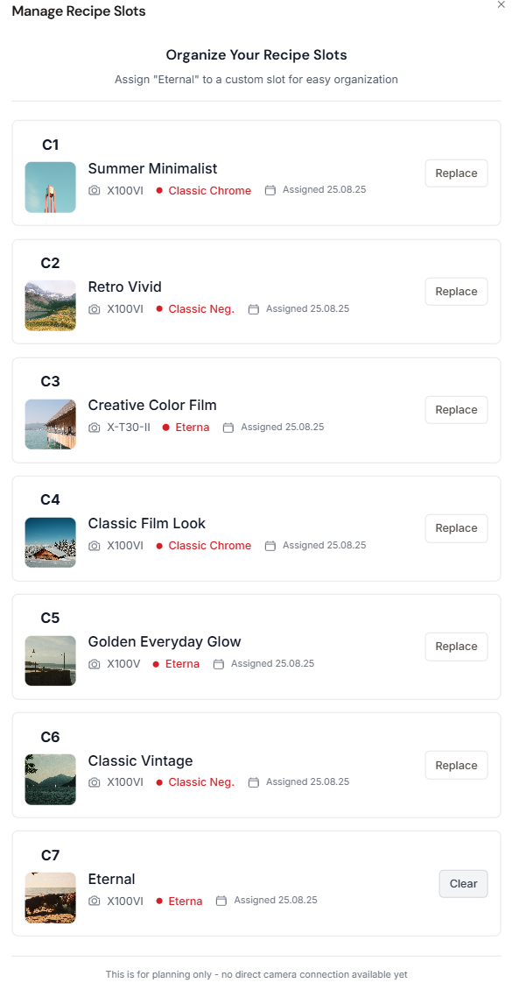The width and height of the screenshot is (512, 990).
Task: Click the camera icon beside X-T30-II
Action: pos(94,428)
